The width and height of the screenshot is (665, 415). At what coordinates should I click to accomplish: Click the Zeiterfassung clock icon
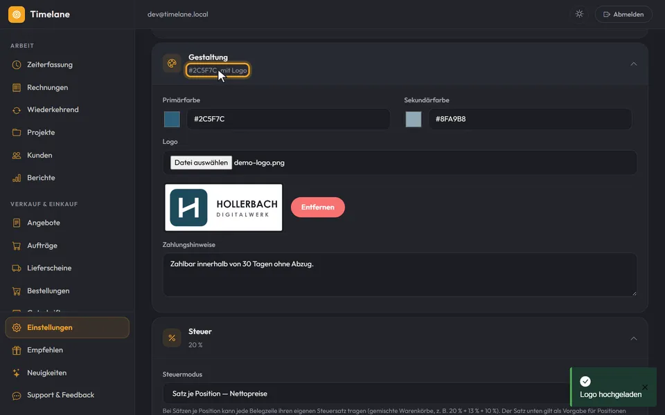[x=17, y=65]
